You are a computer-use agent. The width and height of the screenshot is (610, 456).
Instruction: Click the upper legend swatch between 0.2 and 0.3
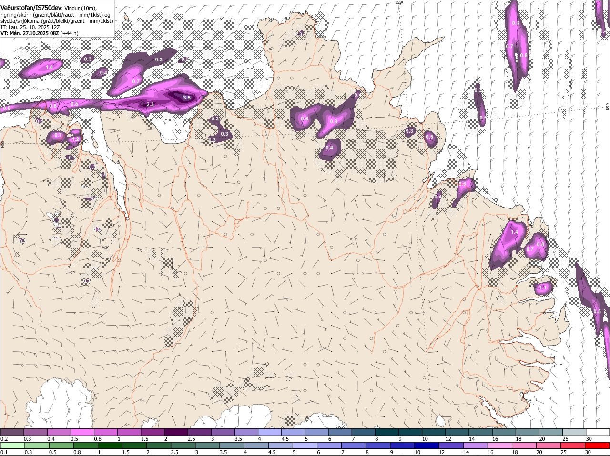coord(12,432)
